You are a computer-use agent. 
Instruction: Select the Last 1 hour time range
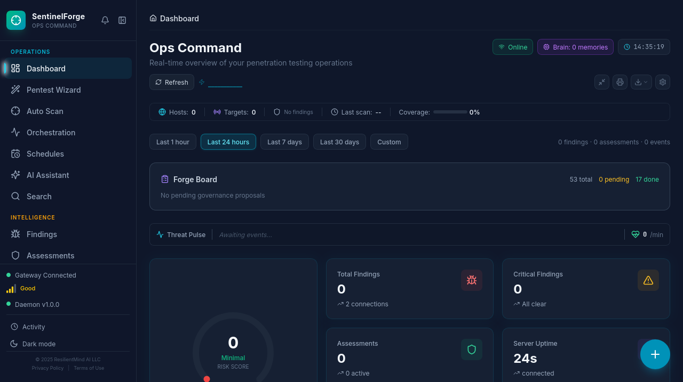(172, 142)
